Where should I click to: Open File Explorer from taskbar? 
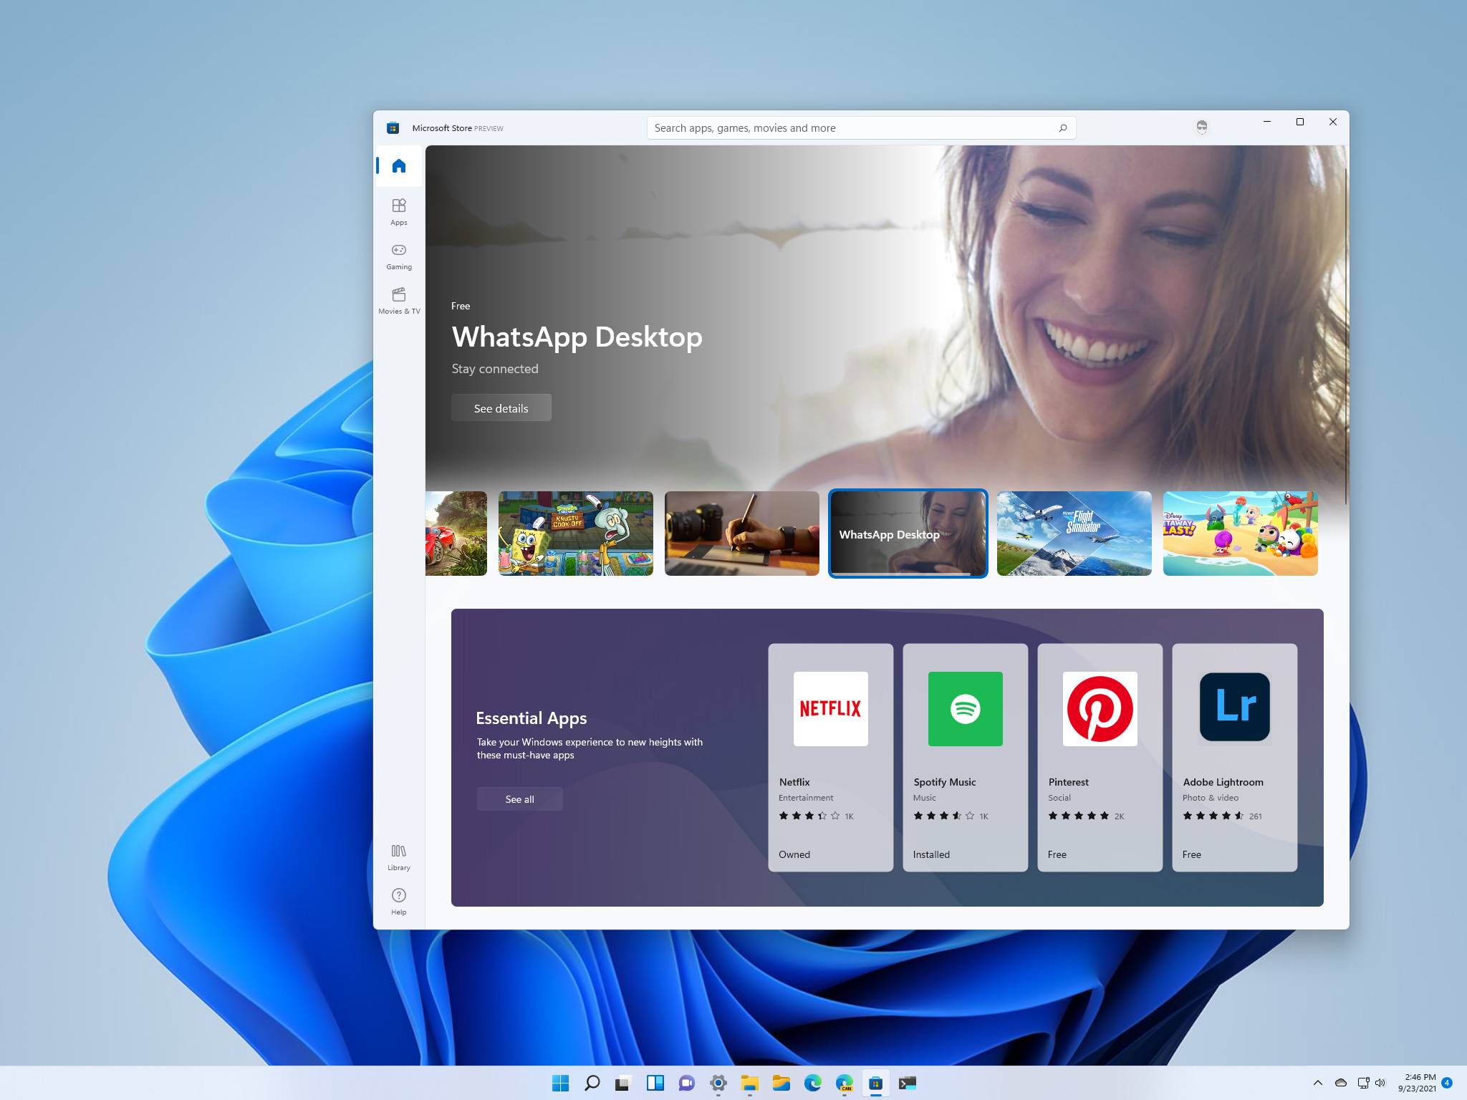749,1083
